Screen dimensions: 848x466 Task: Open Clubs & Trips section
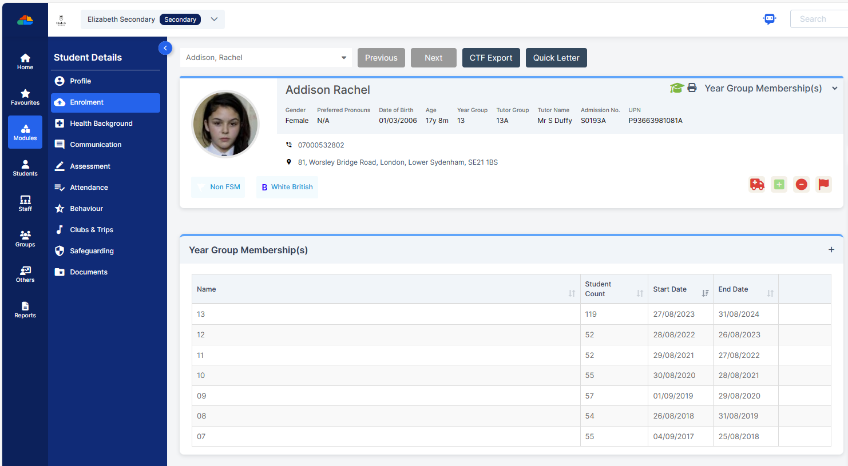pos(105,230)
